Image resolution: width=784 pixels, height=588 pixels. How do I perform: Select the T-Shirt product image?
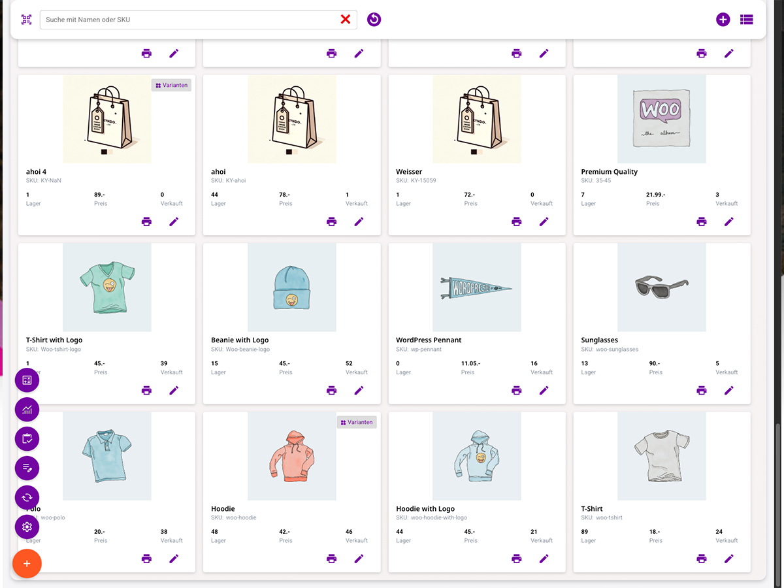(661, 455)
